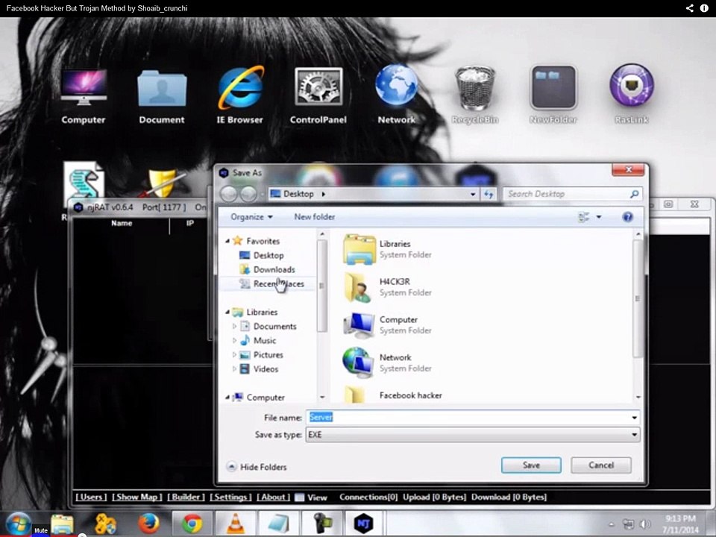The height and width of the screenshot is (537, 716).
Task: Open Firefox from the taskbar
Action: pos(149,524)
